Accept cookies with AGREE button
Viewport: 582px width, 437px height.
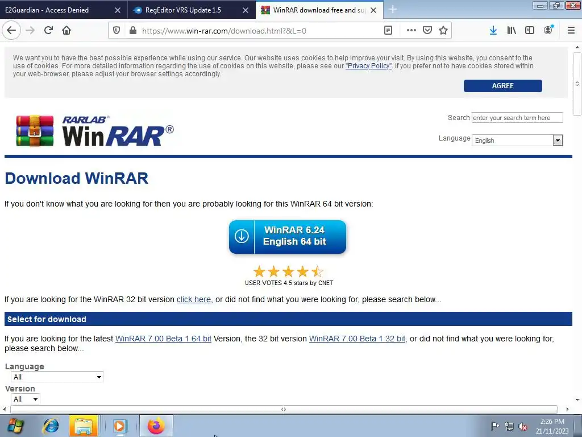[x=502, y=86]
